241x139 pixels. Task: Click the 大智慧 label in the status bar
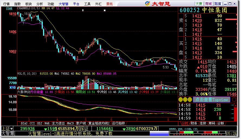(8, 134)
